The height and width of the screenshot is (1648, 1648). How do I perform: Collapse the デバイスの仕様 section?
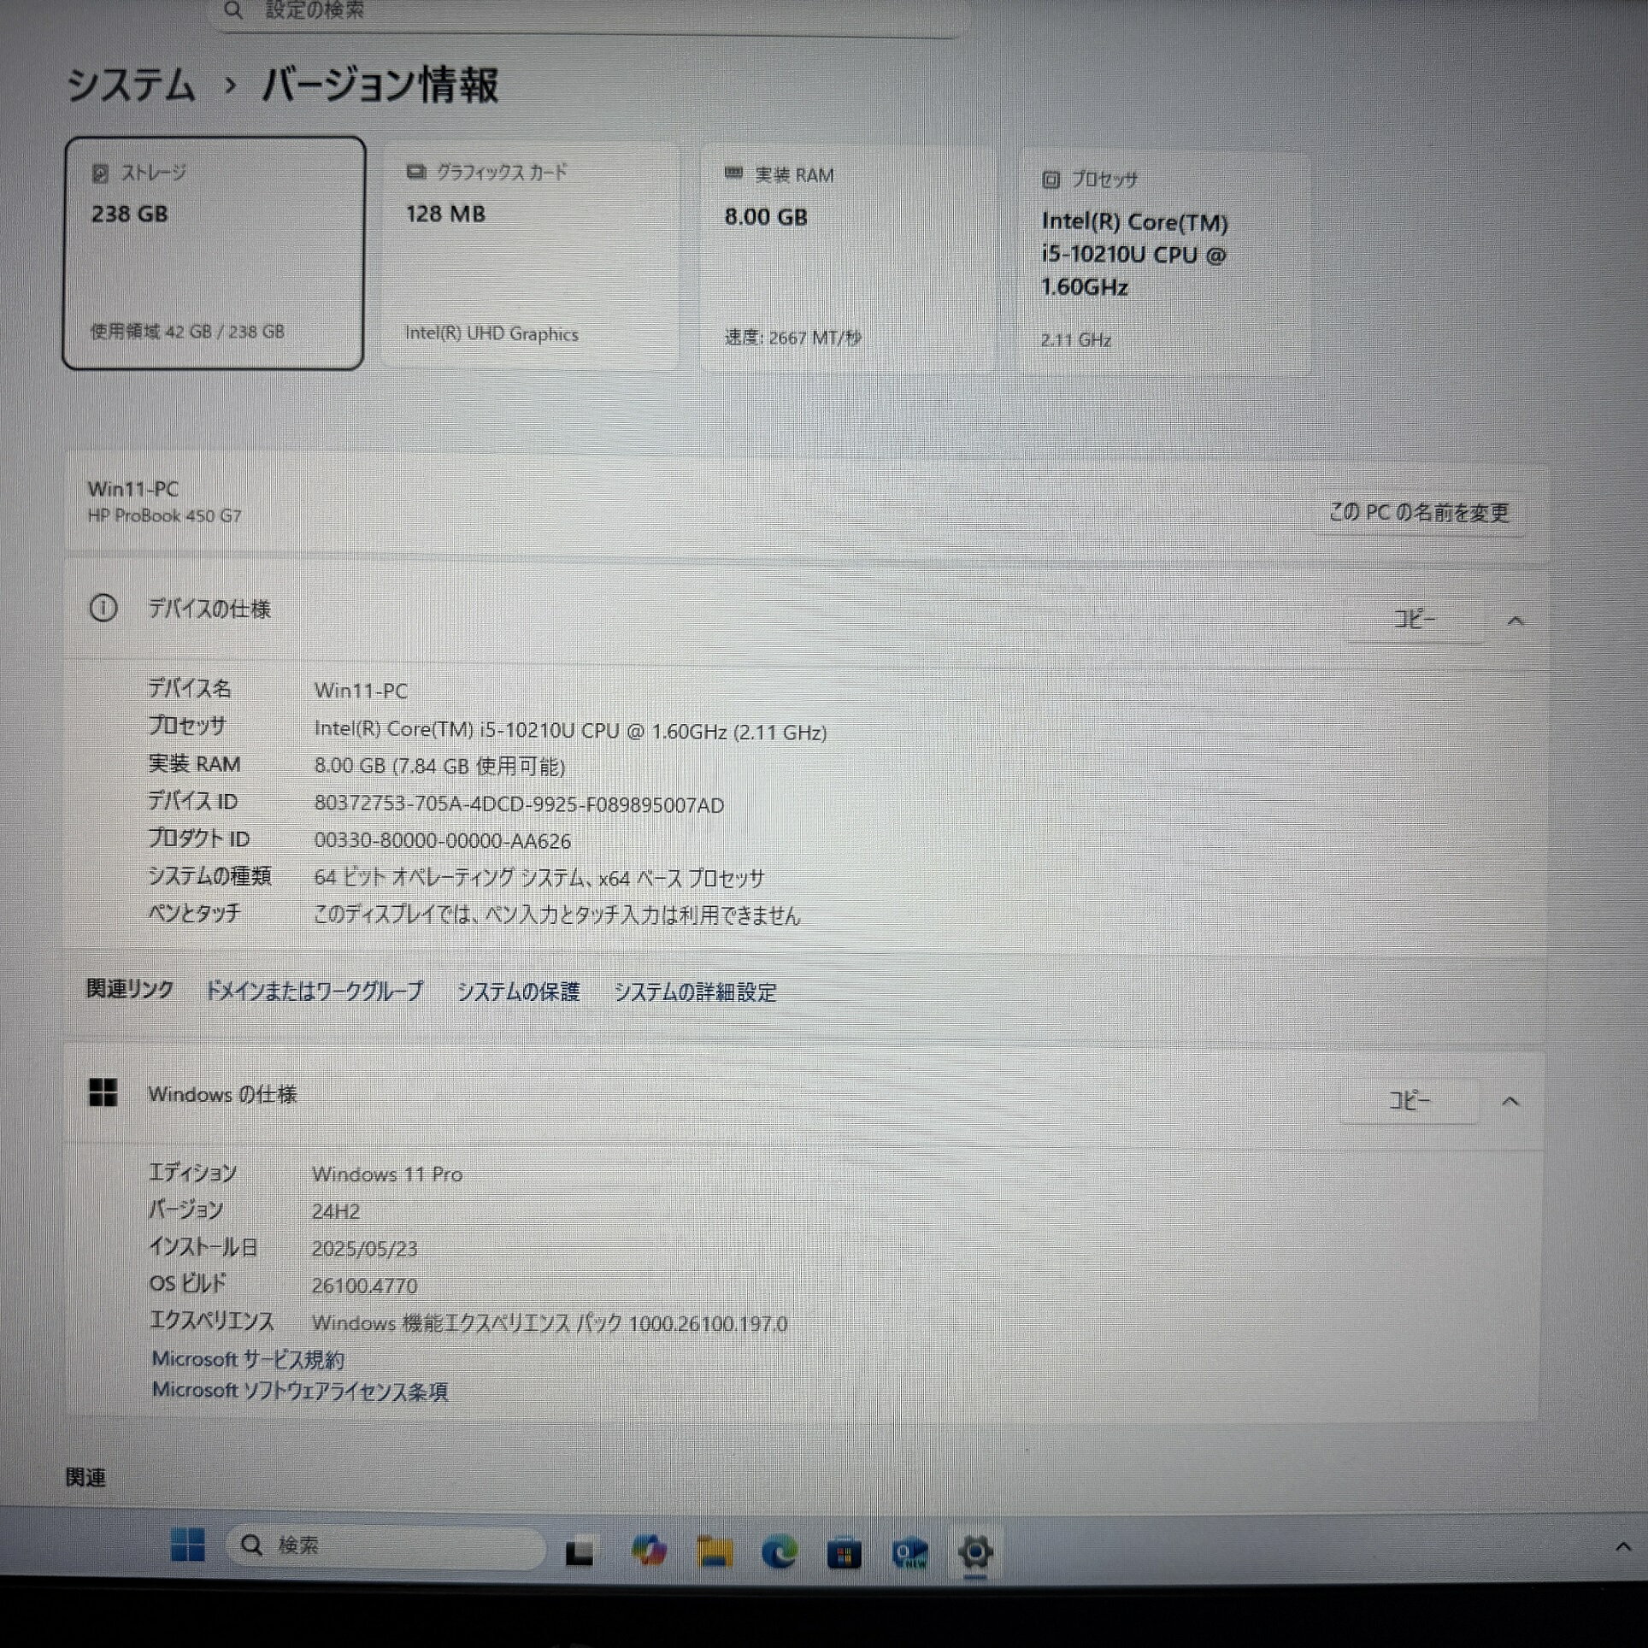tap(1515, 621)
